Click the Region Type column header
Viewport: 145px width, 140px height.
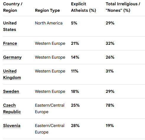47,10
